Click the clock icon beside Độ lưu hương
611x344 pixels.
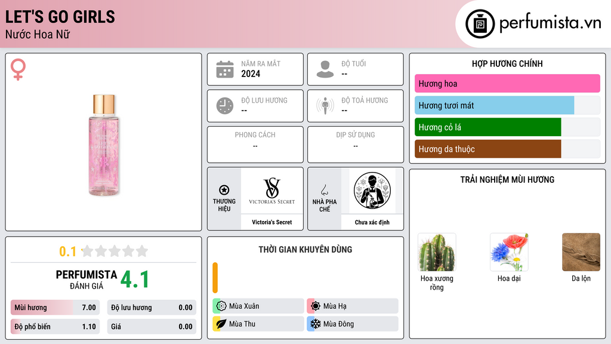[x=225, y=106]
